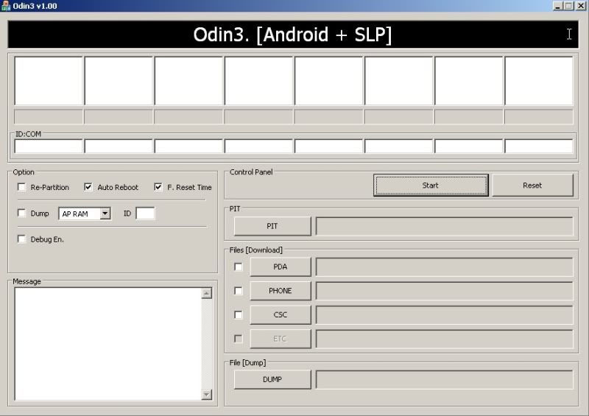The image size is (589, 416).
Task: Tick the checkbox beside PDA
Action: click(x=238, y=267)
